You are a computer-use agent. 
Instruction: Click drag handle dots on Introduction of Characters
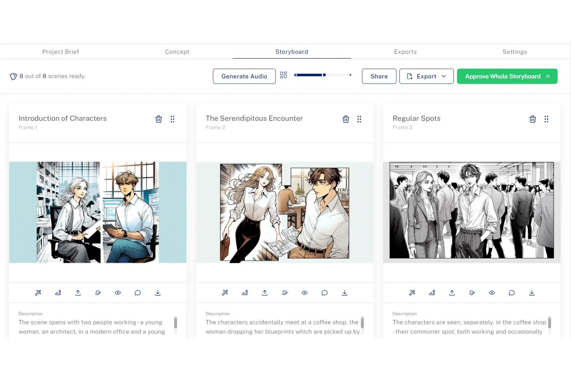[x=172, y=119]
